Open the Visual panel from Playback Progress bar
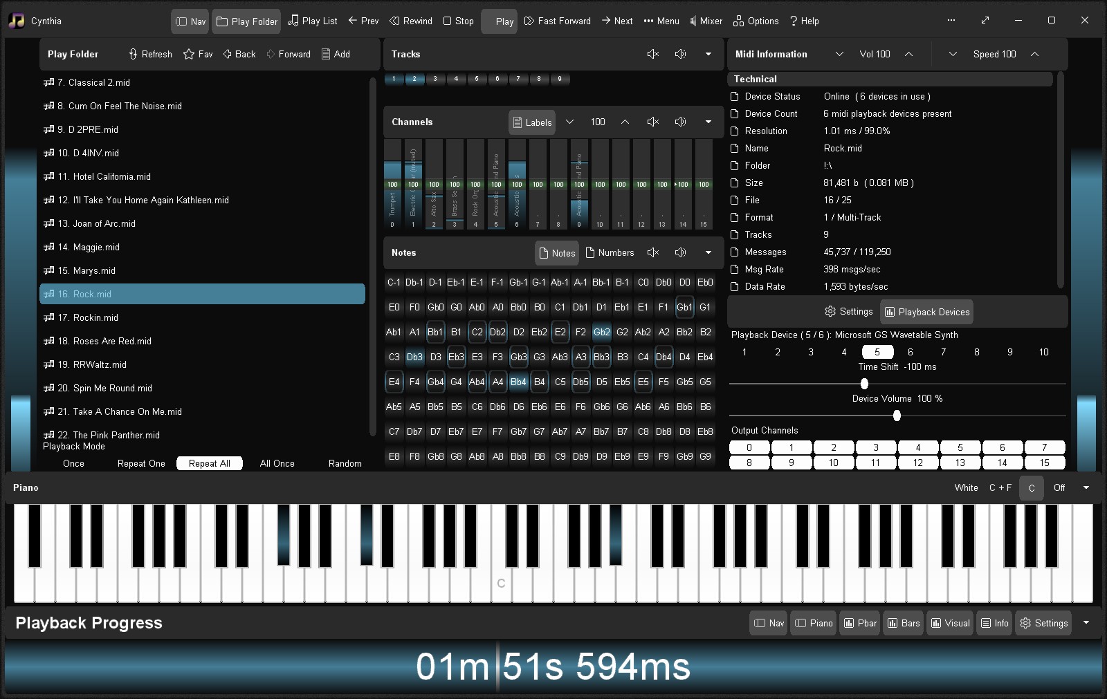 coord(949,623)
